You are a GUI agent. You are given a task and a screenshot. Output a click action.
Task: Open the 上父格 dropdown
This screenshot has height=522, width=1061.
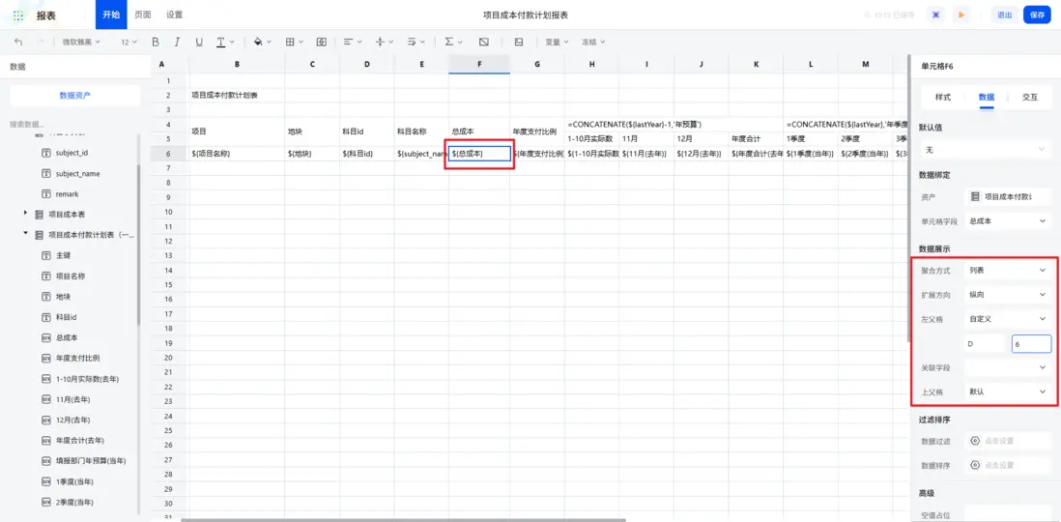pyautogui.click(x=1008, y=391)
